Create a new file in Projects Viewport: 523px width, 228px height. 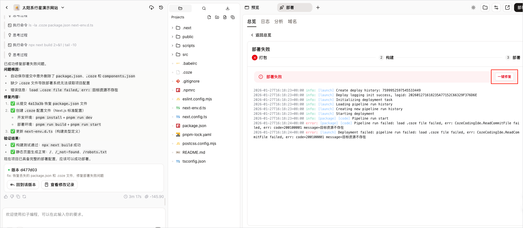click(x=209, y=17)
